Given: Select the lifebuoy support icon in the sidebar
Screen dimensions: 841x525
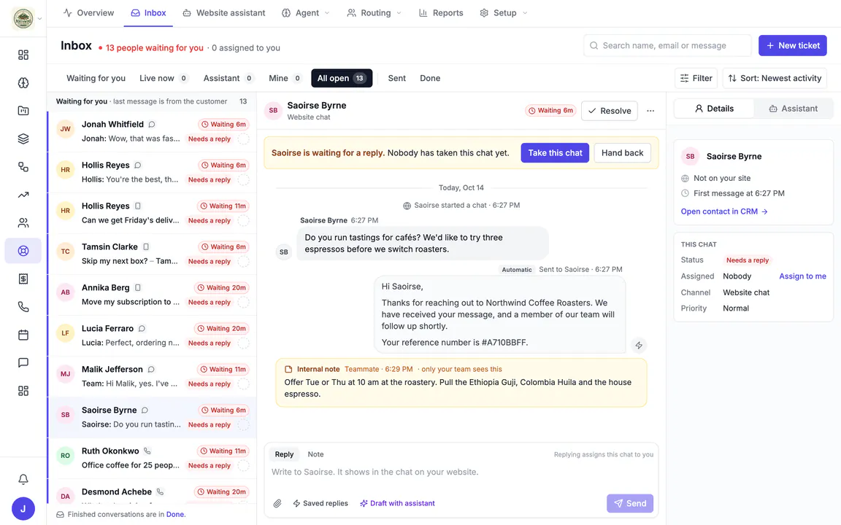Looking at the screenshot, I should [23, 251].
